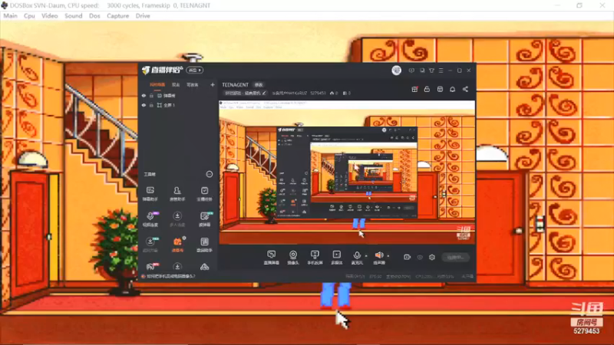
Task: Open the gift box icon with red dot
Action: (414, 89)
